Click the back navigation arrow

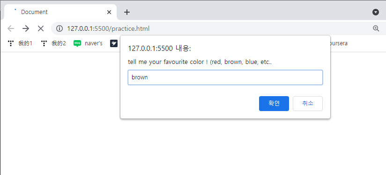point(11,28)
